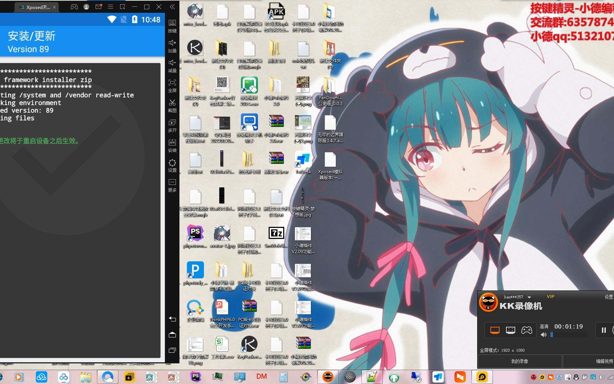The height and width of the screenshot is (384, 614).
Task: Select the Xposed天... emulator tab
Action: pyautogui.click(x=36, y=7)
